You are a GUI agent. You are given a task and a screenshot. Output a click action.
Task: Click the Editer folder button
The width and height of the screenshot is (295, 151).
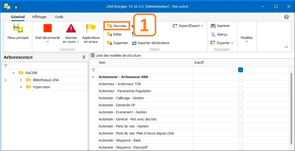114,34
